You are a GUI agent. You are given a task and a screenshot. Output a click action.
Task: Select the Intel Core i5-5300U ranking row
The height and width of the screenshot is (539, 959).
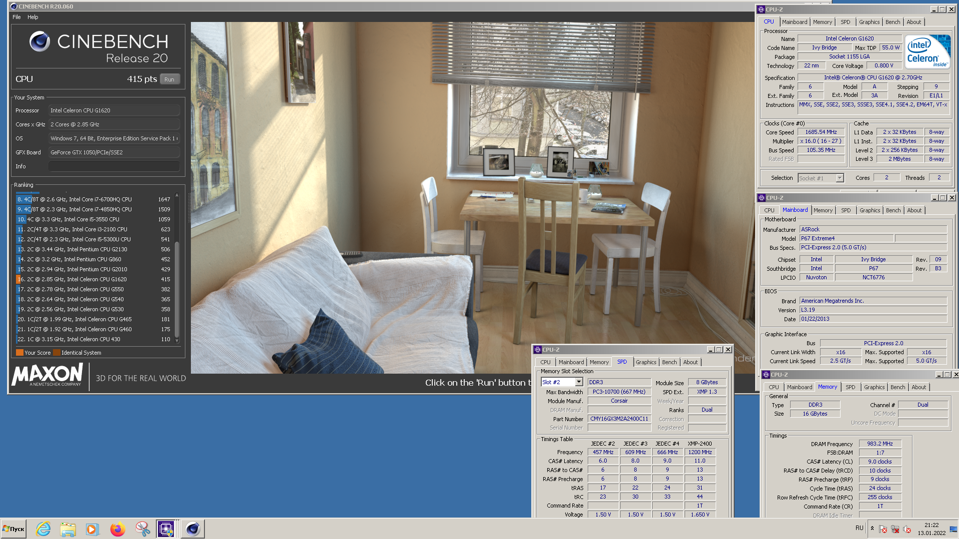coord(93,239)
